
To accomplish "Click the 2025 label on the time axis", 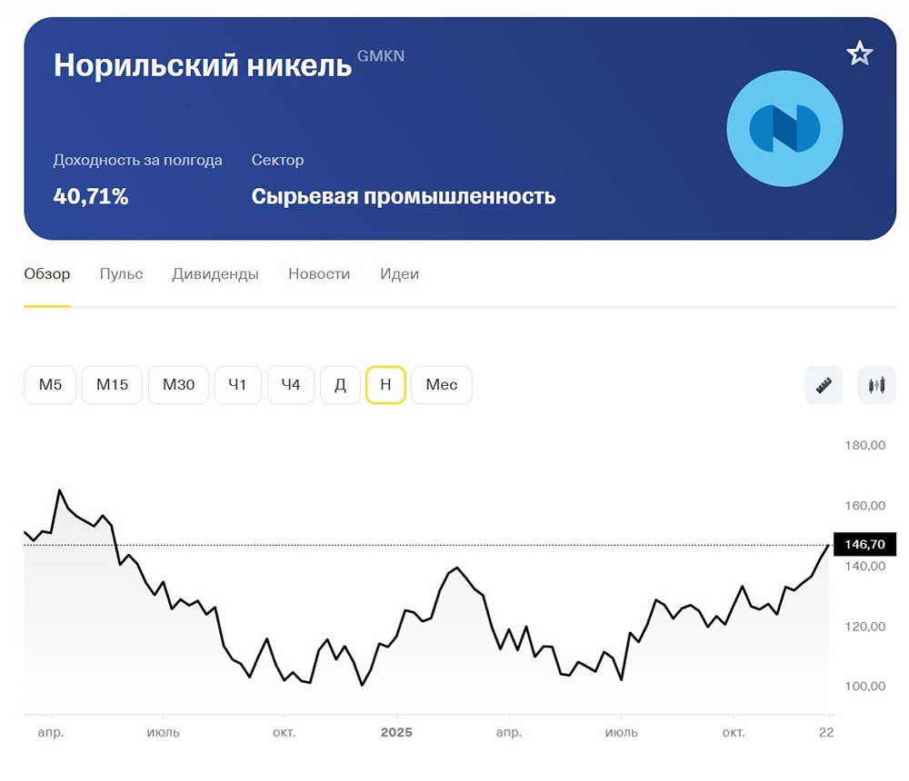I will coord(397,733).
